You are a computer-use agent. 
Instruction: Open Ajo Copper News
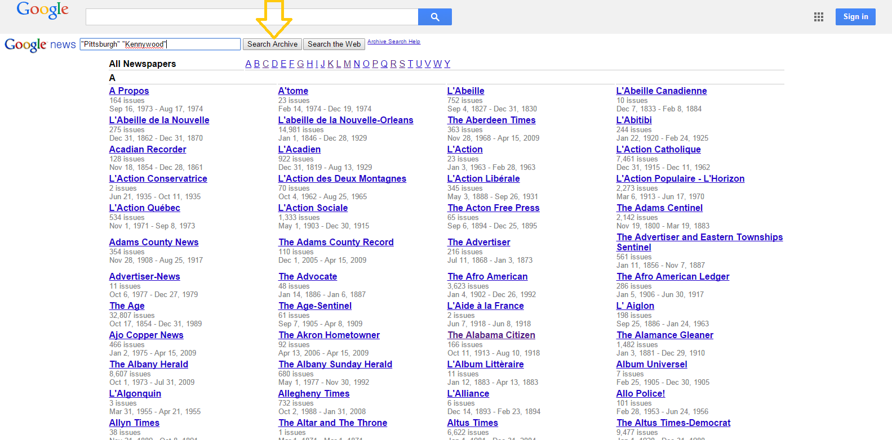click(147, 335)
